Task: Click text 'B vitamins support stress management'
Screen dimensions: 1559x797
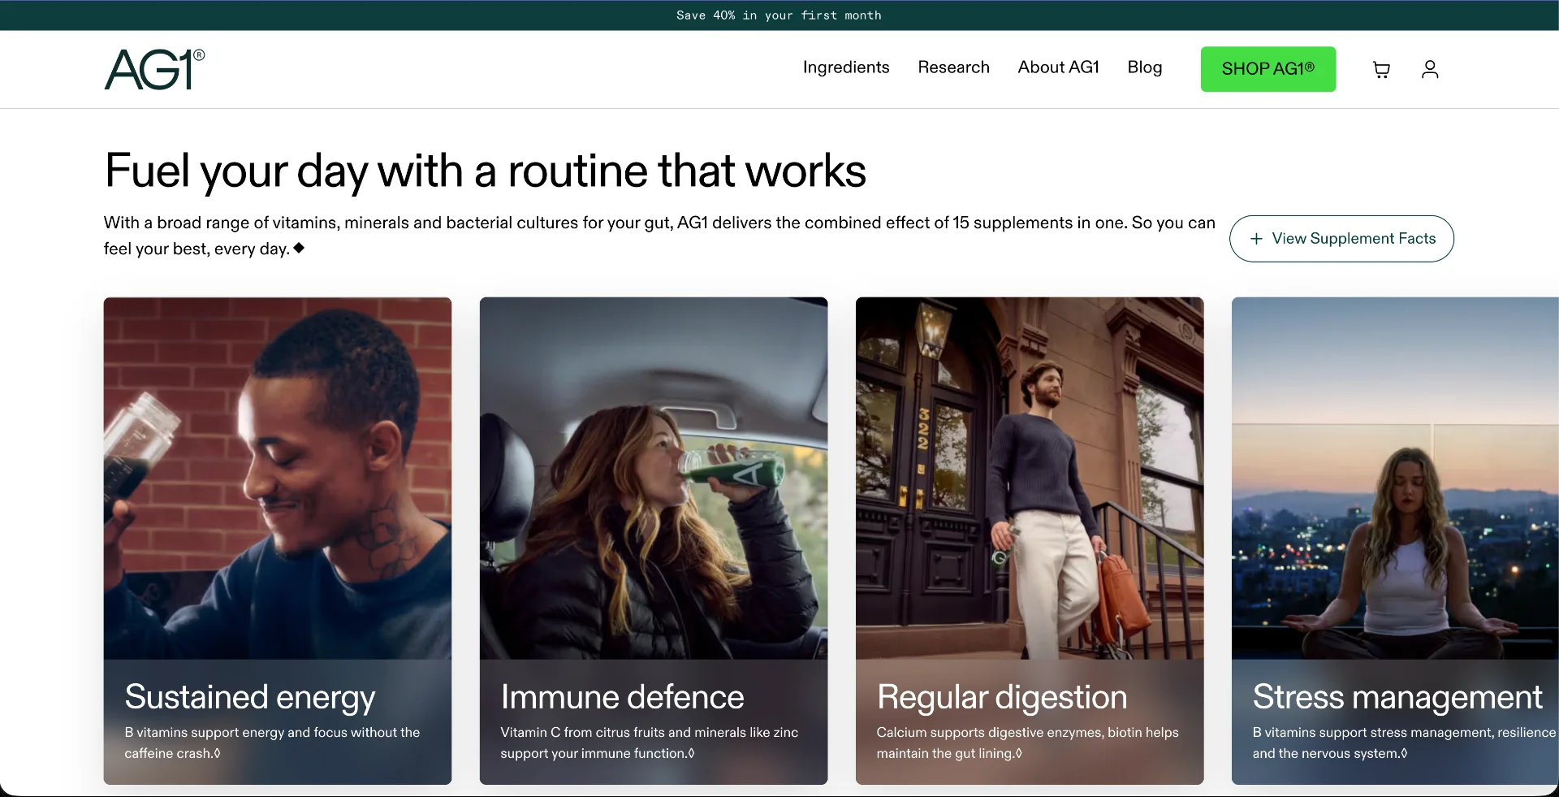Action: point(1372,733)
